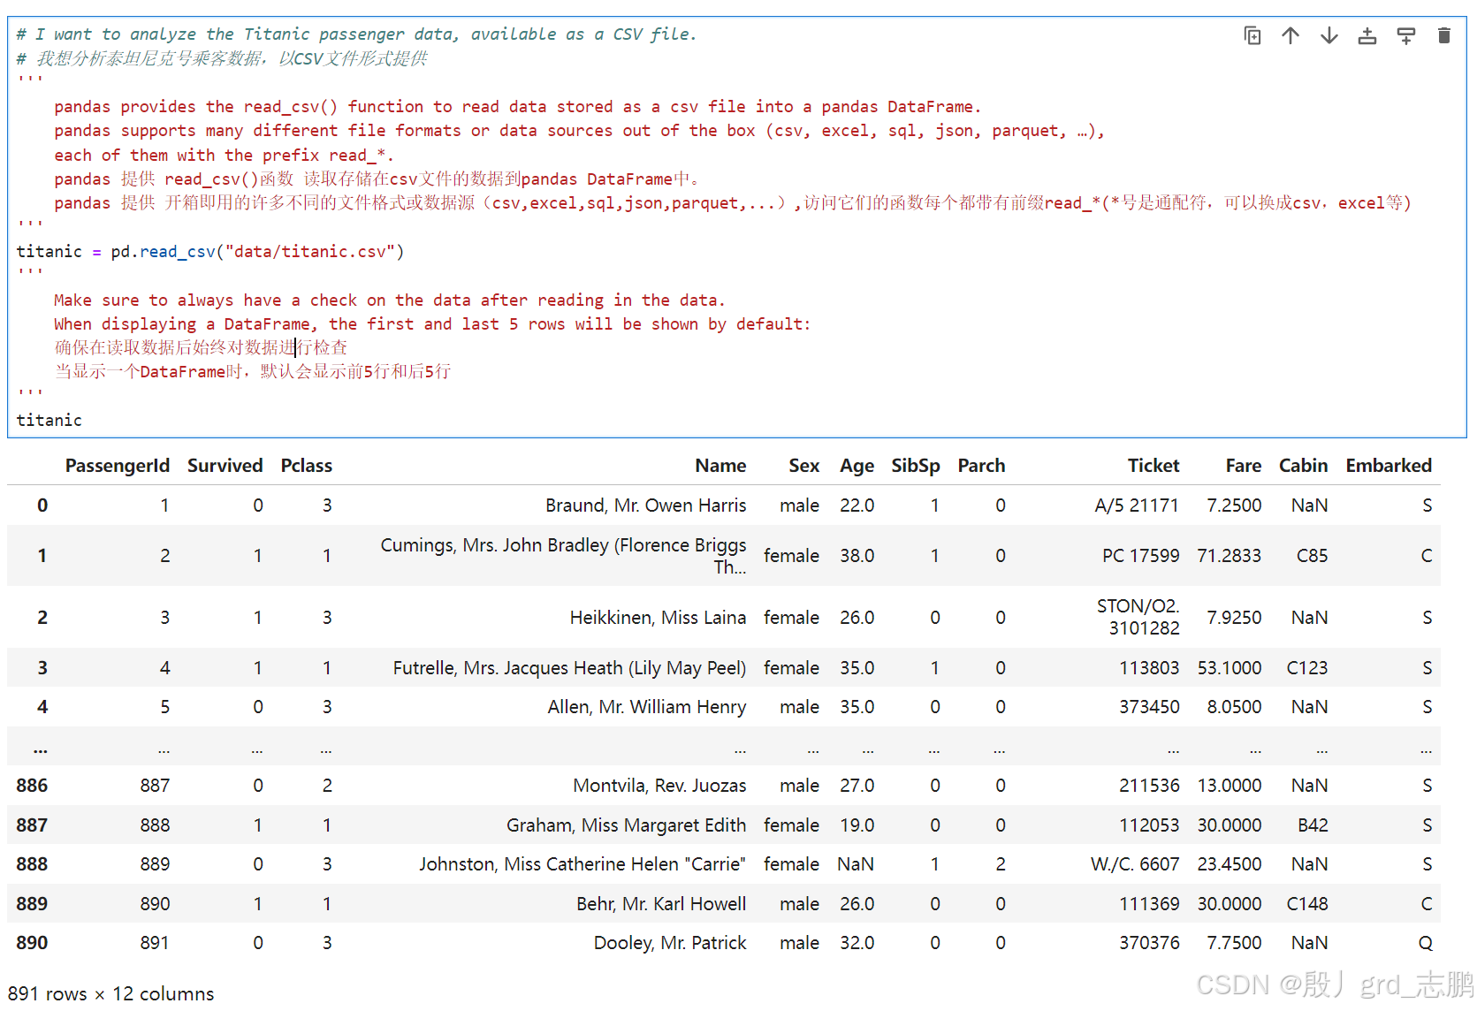
Task: Click row index 886
Action: pos(32,786)
